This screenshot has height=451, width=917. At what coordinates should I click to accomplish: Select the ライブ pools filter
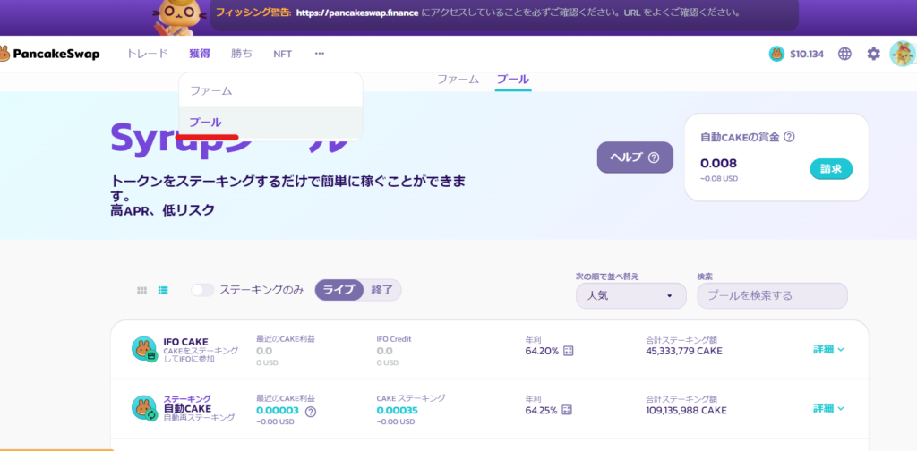(339, 290)
